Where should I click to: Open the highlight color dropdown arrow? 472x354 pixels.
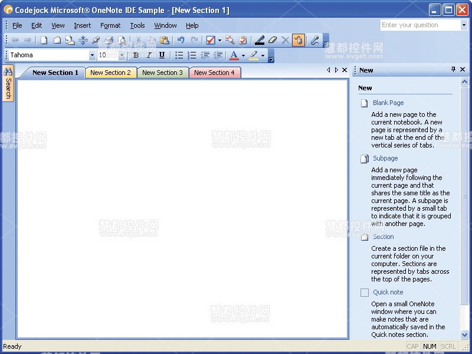click(x=263, y=55)
